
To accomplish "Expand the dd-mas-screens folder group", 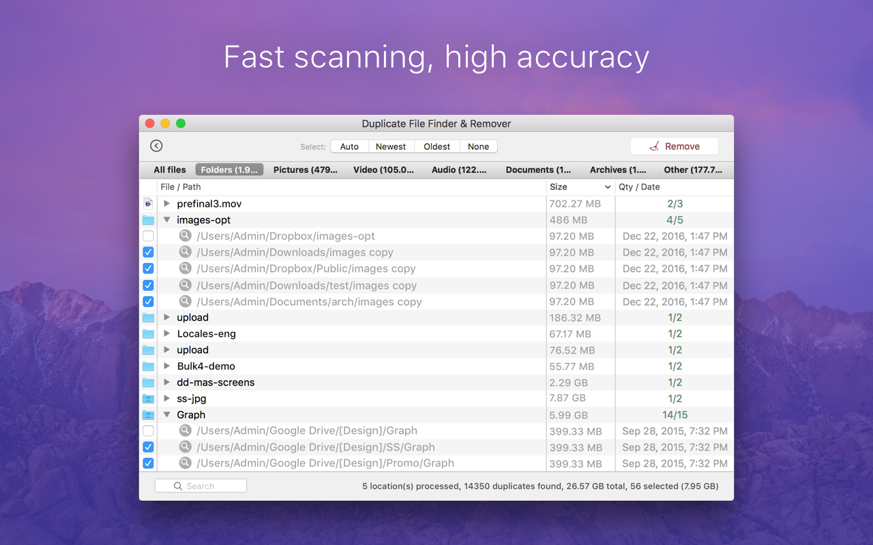I will pyautogui.click(x=167, y=382).
